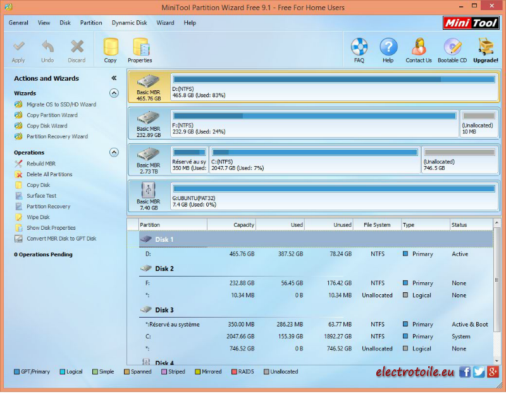
Task: Select the 7.40 GB USB disk icon
Action: pos(149,190)
